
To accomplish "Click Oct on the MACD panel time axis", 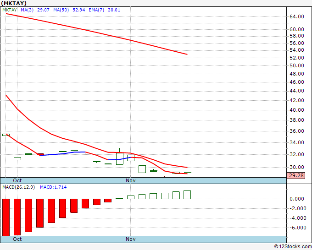I will click(x=17, y=239).
